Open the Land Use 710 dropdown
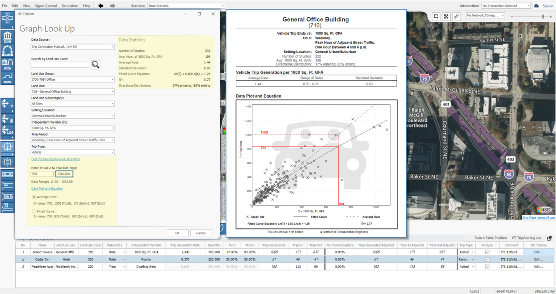The image size is (556, 294). coord(73,91)
